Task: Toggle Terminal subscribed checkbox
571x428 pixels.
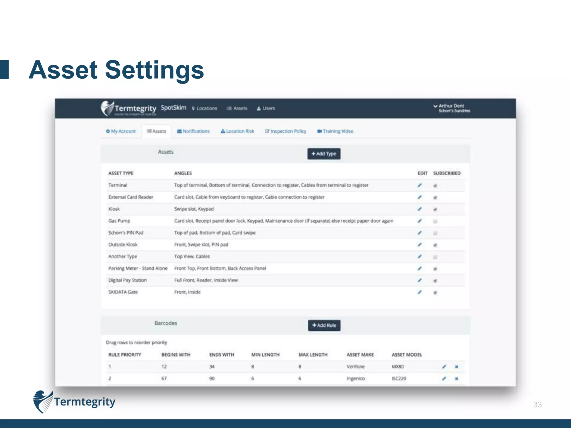Action: pos(435,186)
